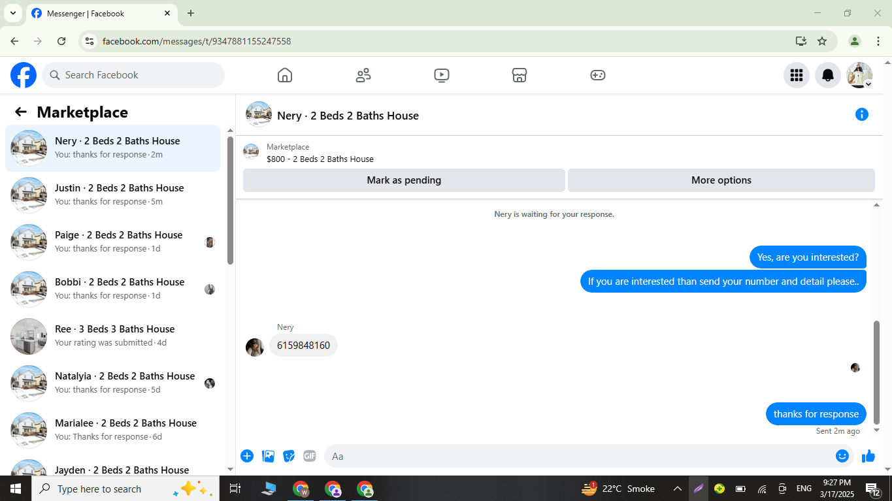Open the account profile picture menu
892x501 pixels.
click(x=859, y=75)
